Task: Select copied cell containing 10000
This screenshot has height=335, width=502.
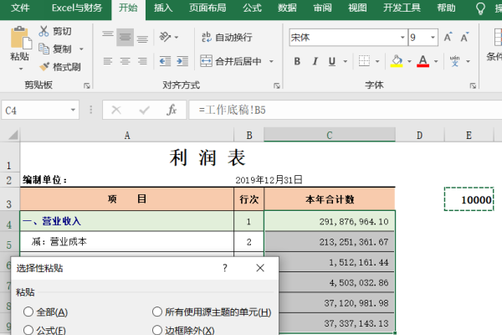Action: (469, 199)
